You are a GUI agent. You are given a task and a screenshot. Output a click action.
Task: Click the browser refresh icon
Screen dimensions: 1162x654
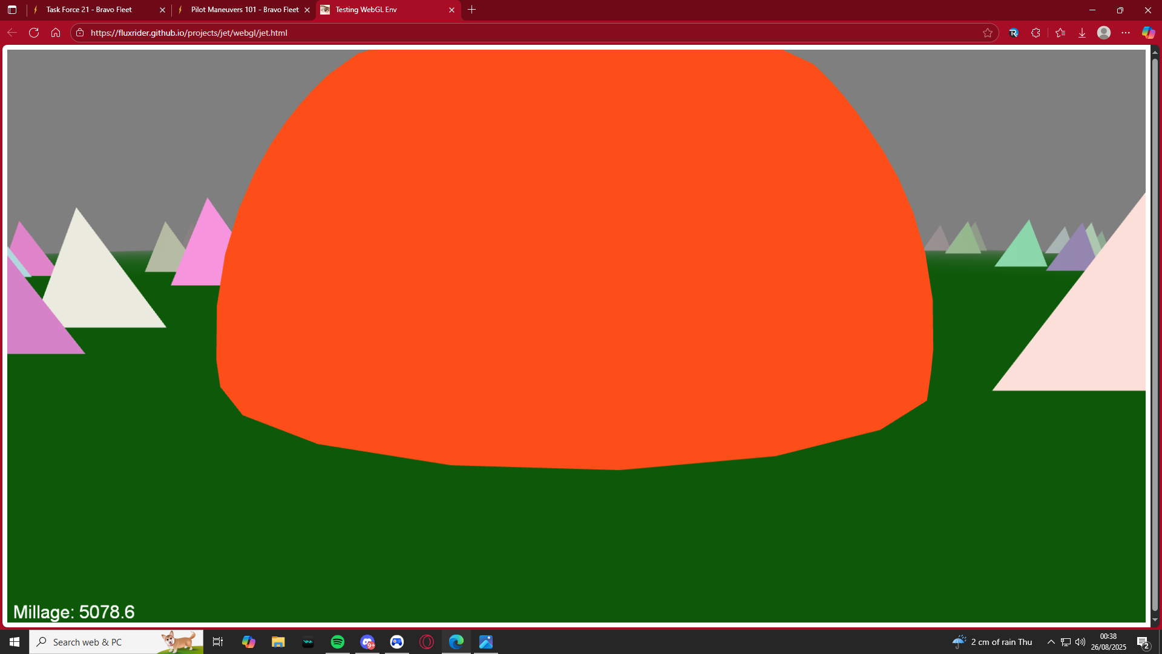34,33
